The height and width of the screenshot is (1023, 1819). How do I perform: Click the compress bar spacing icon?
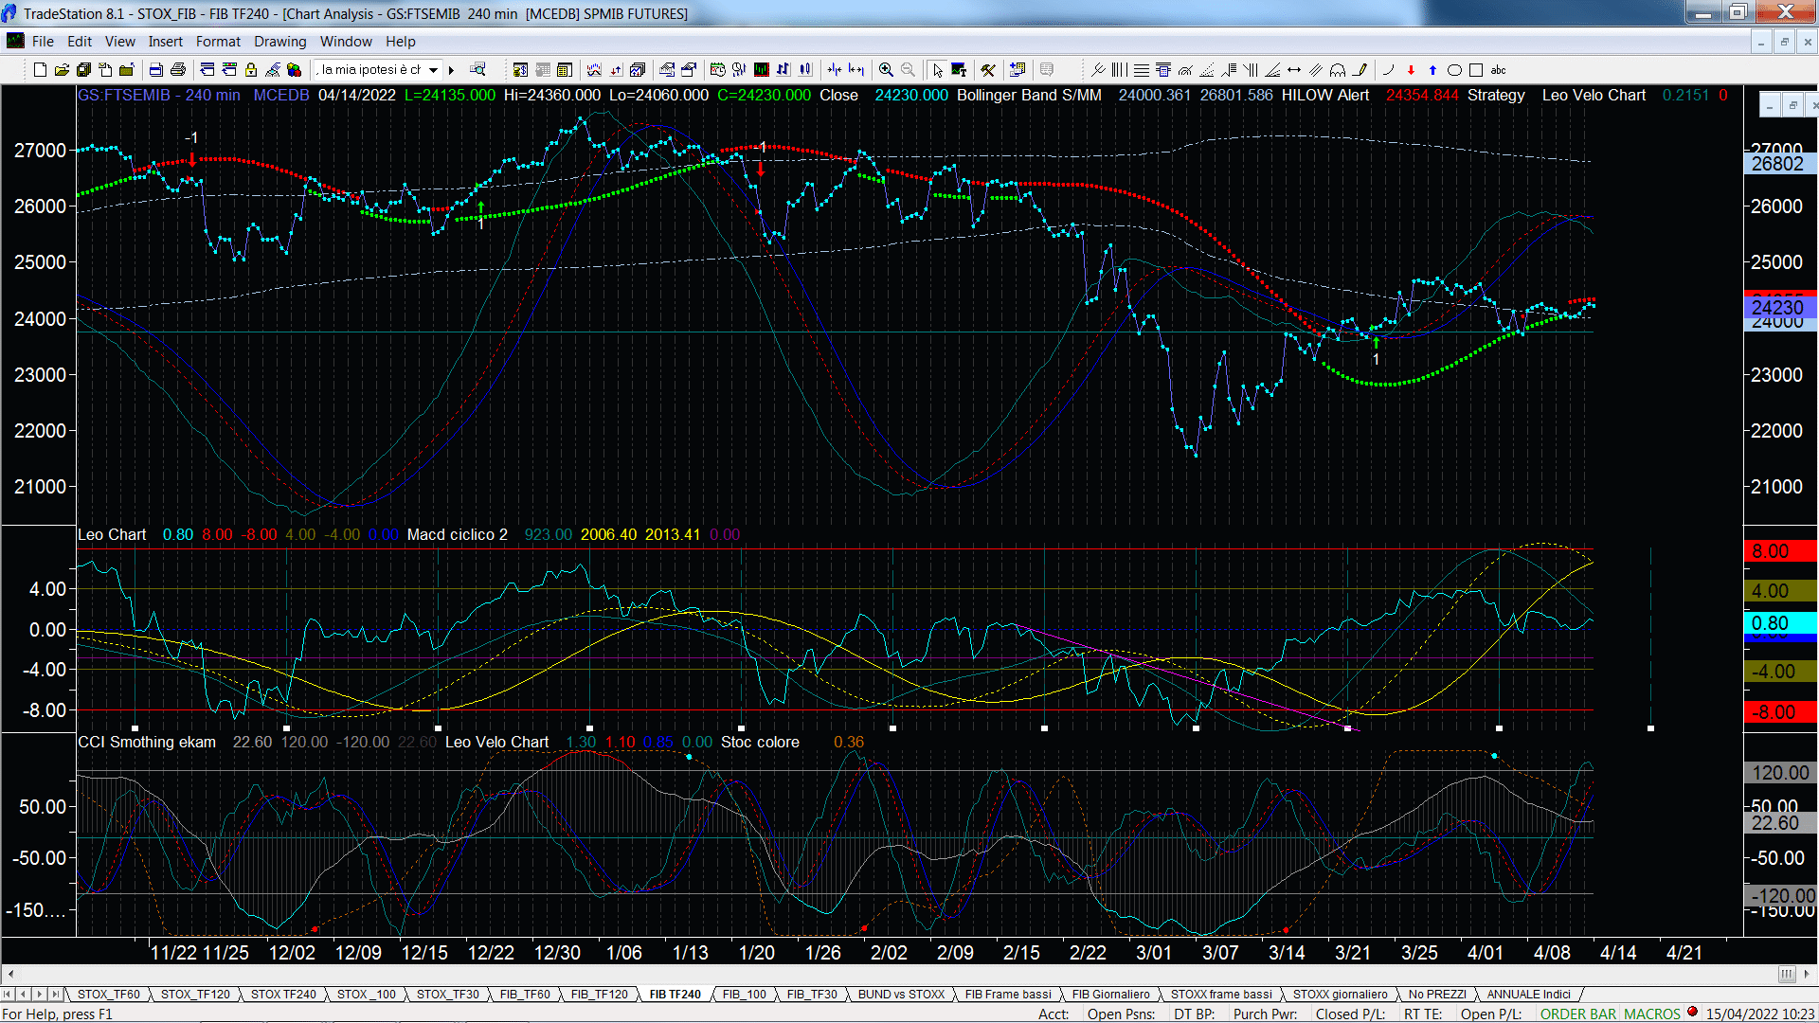(x=834, y=69)
